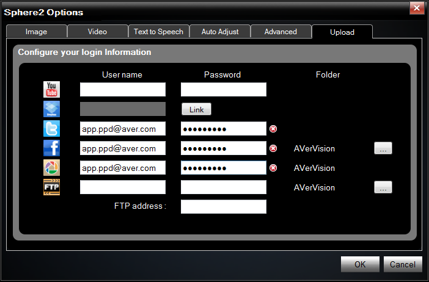Click the Twitter bird icon
The width and height of the screenshot is (429, 282).
coord(51,128)
